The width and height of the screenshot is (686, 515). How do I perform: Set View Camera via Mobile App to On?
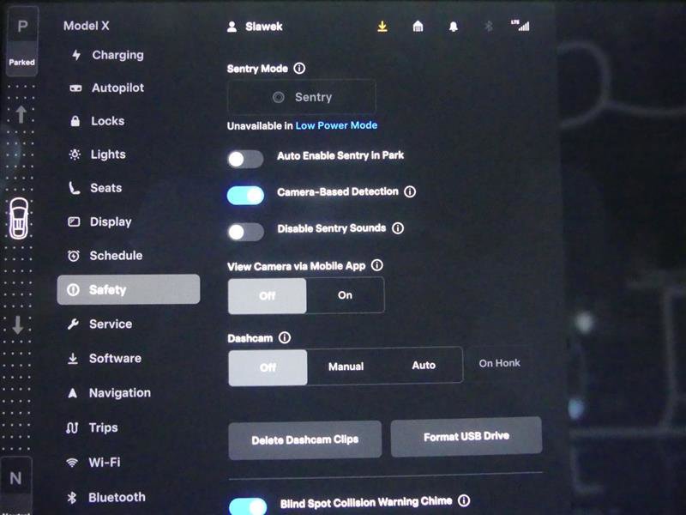345,295
